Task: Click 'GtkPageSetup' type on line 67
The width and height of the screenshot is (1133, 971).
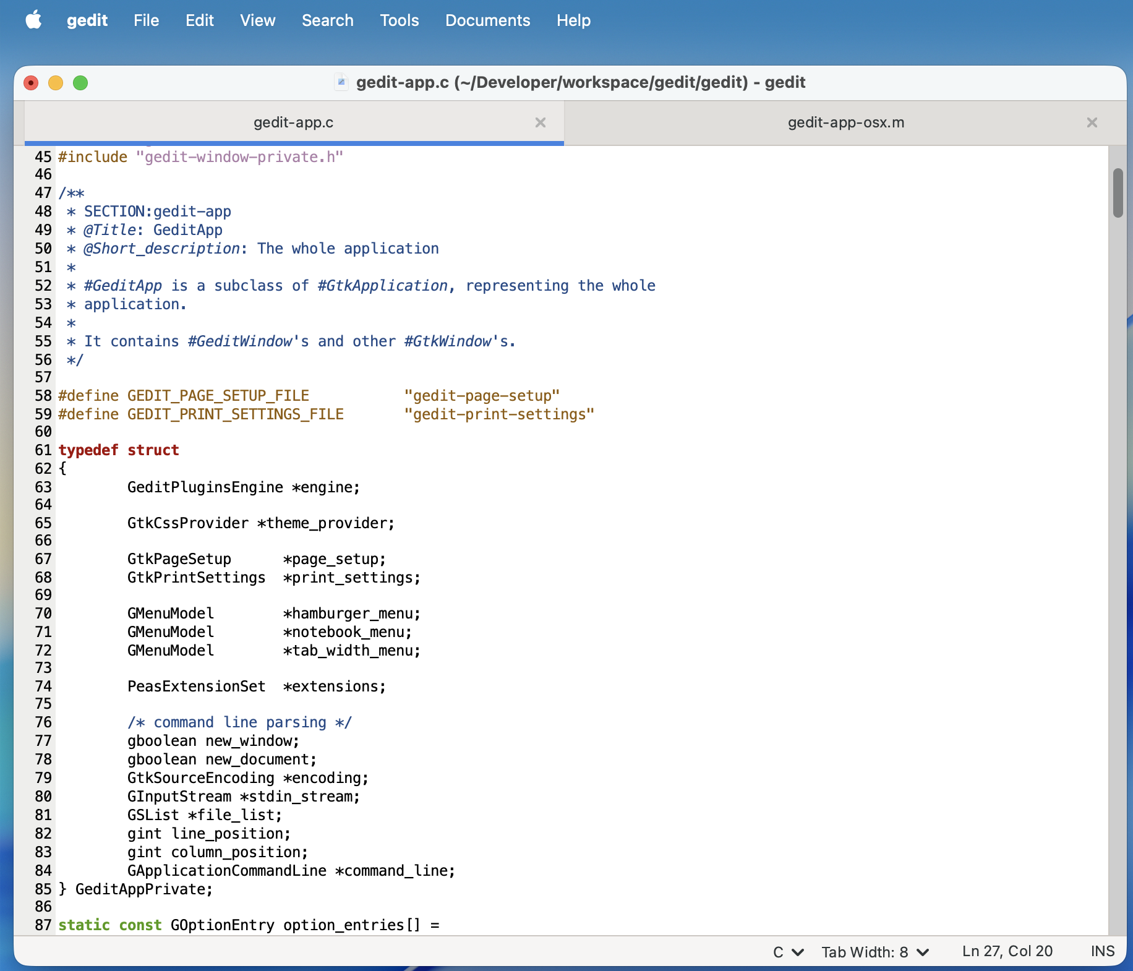Action: point(179,559)
